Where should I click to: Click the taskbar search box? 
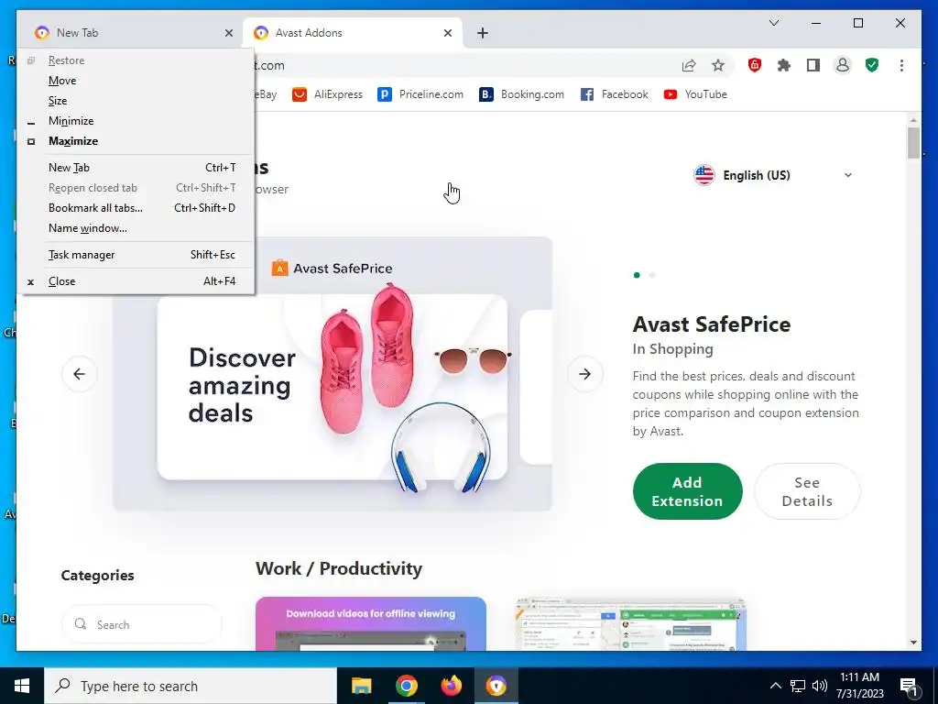[x=191, y=686]
